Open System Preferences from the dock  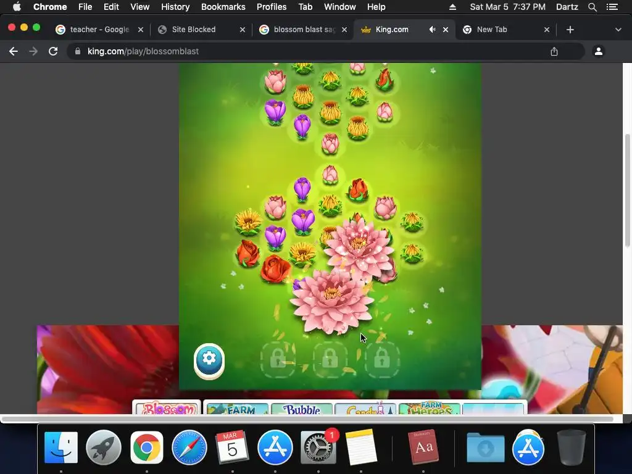tap(318, 447)
